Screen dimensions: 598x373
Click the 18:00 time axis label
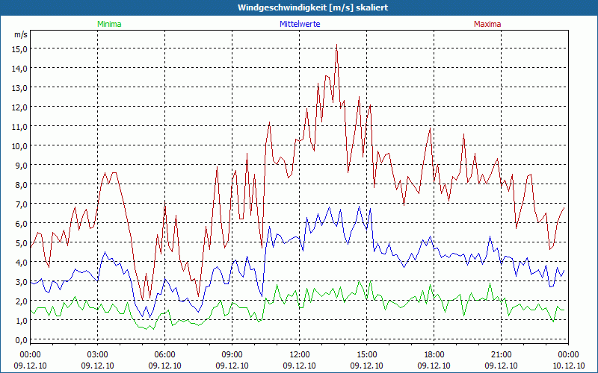[x=434, y=354]
